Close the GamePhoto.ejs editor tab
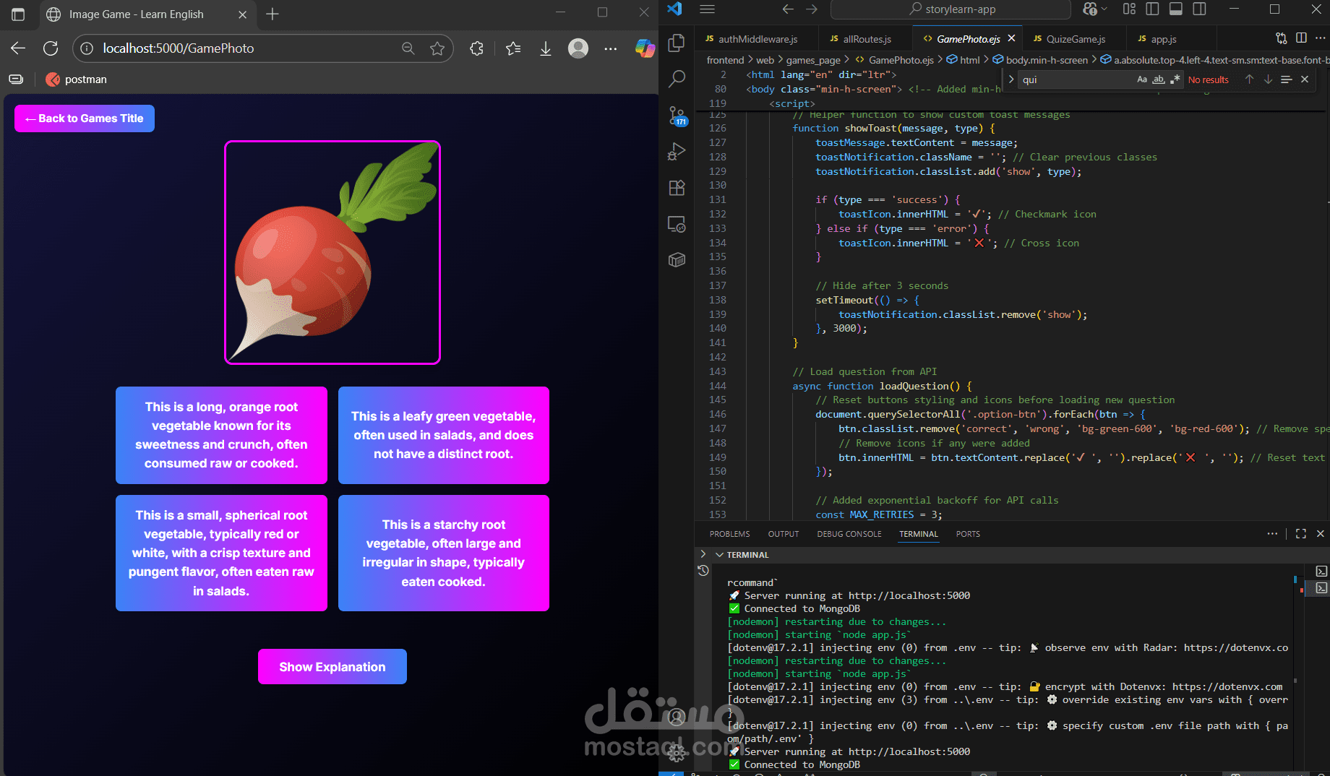1330x776 pixels. 1011,38
